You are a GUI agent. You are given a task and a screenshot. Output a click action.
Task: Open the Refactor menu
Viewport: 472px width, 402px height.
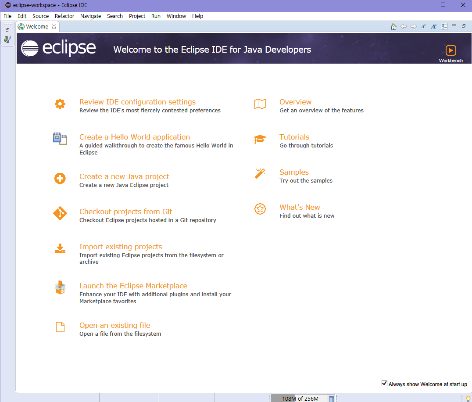[x=64, y=16]
